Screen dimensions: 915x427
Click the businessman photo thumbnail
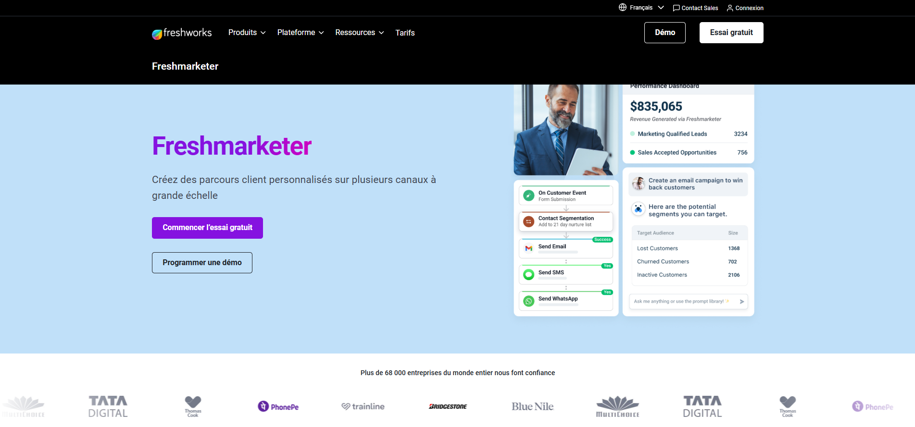pyautogui.click(x=566, y=130)
